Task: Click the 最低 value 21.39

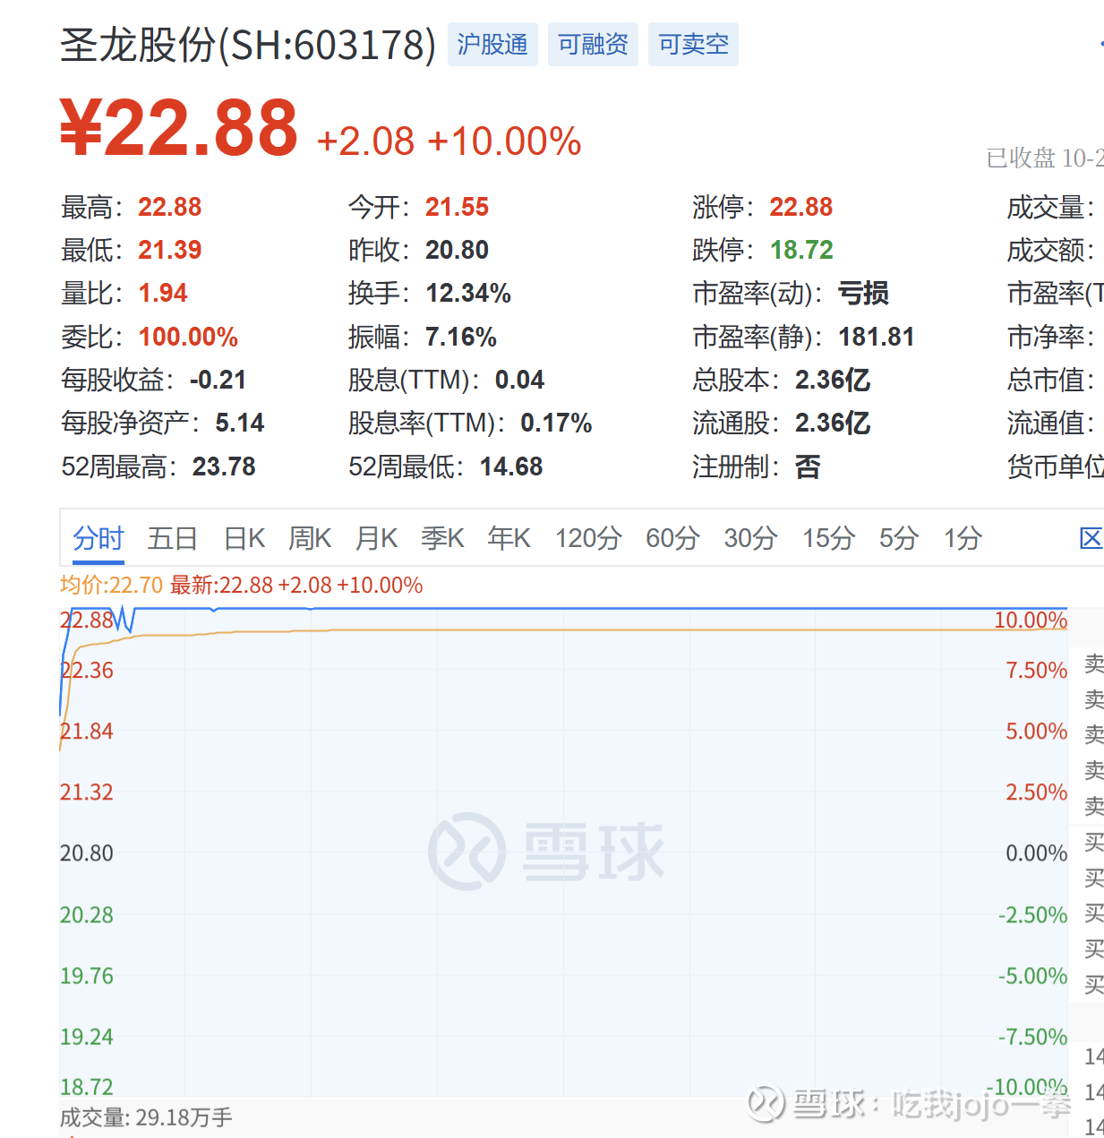Action: click(x=169, y=250)
